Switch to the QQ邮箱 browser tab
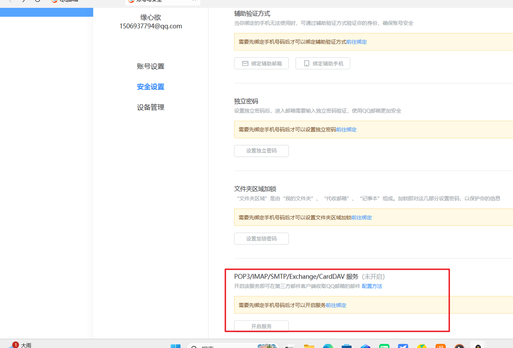 pos(65,1)
